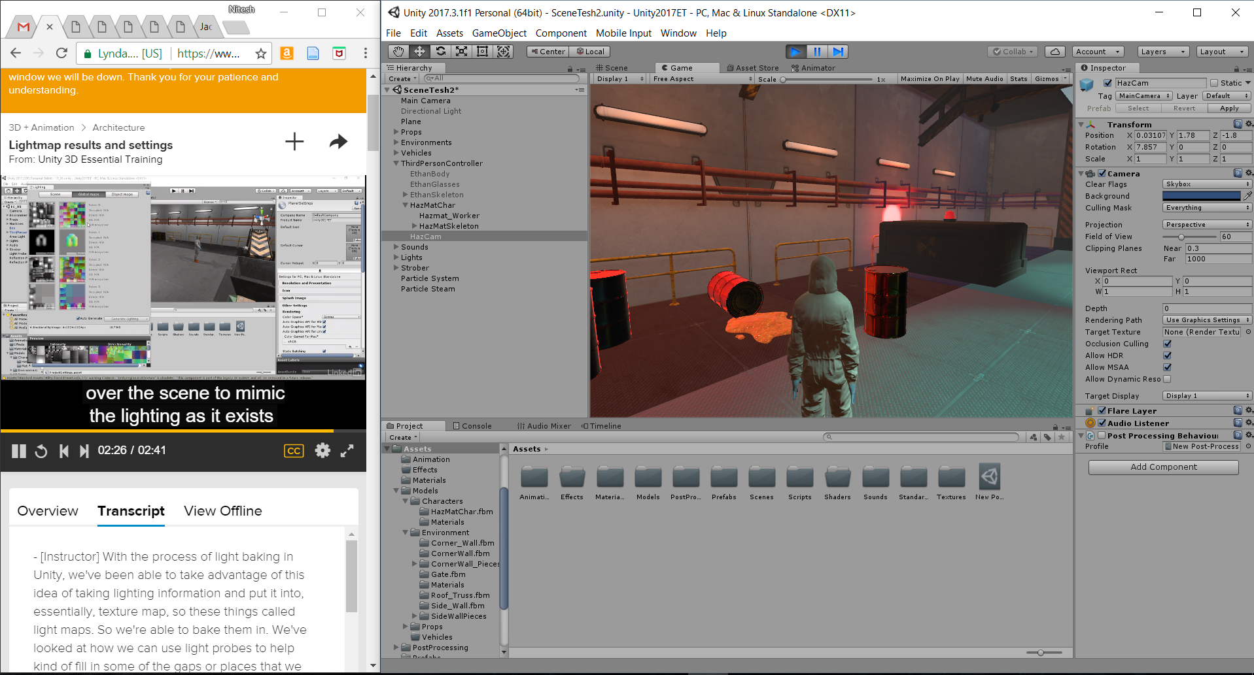The width and height of the screenshot is (1254, 675).
Task: Toggle pivot mode Center button
Action: [548, 52]
